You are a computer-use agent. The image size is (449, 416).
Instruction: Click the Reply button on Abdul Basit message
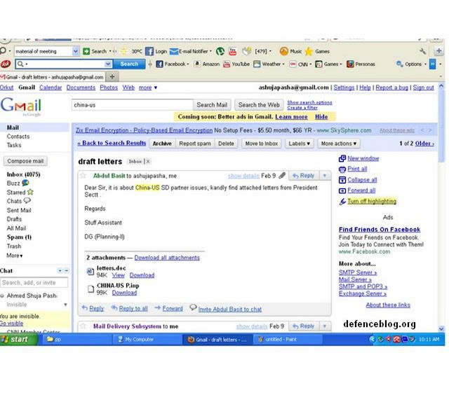tap(304, 176)
